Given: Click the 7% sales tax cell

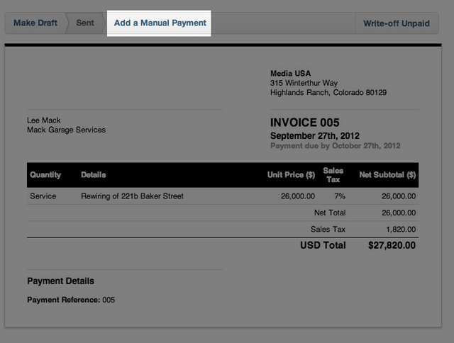Looking at the screenshot, I should [339, 196].
